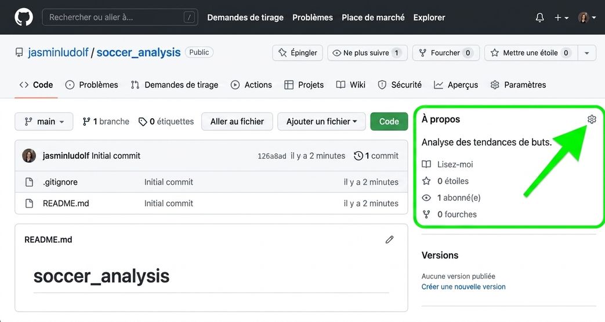Image resolution: width=605 pixels, height=322 pixels.
Task: Open Ajouter un fichier dropdown
Action: pyautogui.click(x=321, y=122)
